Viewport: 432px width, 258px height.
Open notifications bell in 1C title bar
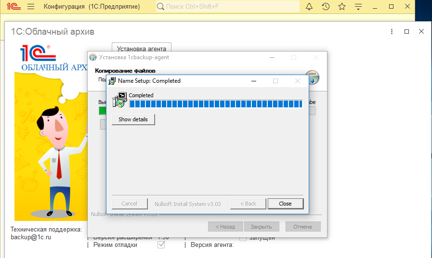pyautogui.click(x=309, y=6)
